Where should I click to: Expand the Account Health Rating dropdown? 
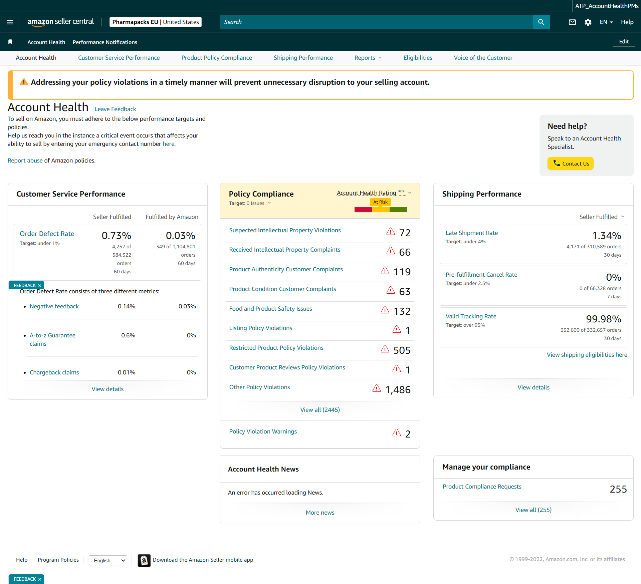(409, 193)
